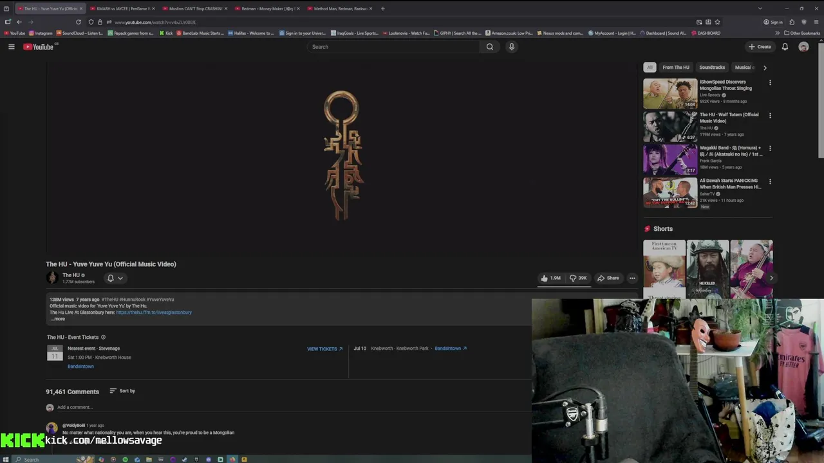Screen dimensions: 824x463
Task: Select the All filter chip
Action: pyautogui.click(x=650, y=67)
